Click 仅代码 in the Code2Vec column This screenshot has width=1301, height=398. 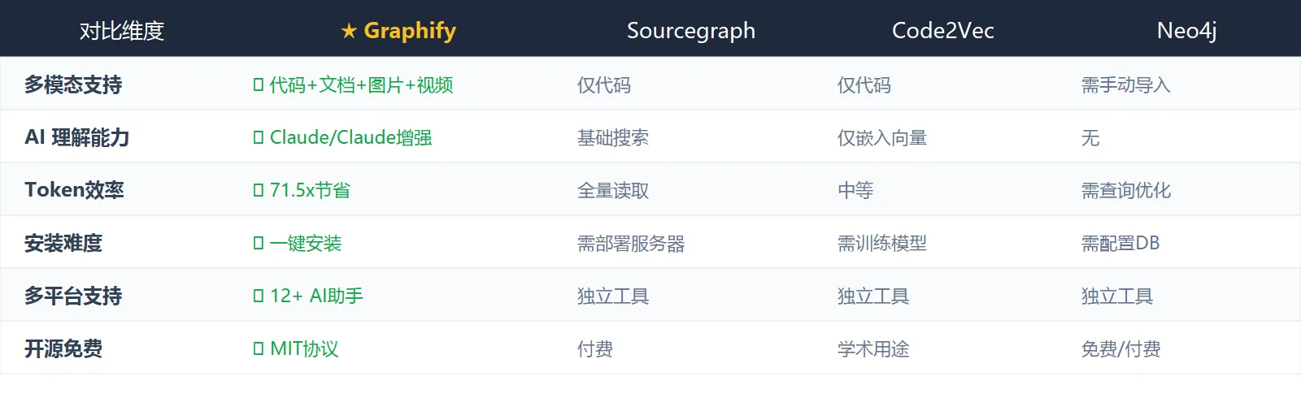[864, 84]
